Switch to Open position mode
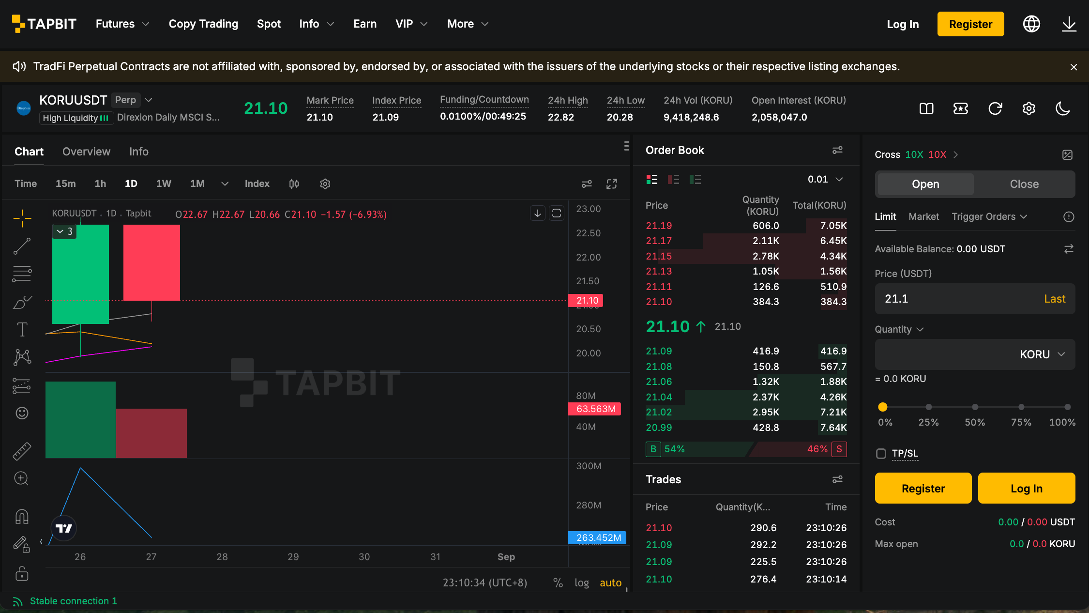 pos(925,184)
